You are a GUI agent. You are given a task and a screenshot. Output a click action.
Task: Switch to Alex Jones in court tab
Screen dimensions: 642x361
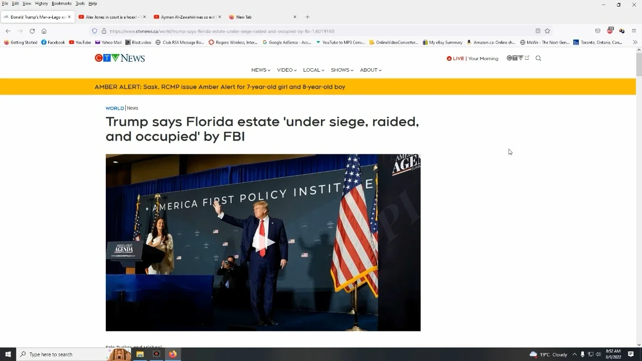pyautogui.click(x=112, y=17)
